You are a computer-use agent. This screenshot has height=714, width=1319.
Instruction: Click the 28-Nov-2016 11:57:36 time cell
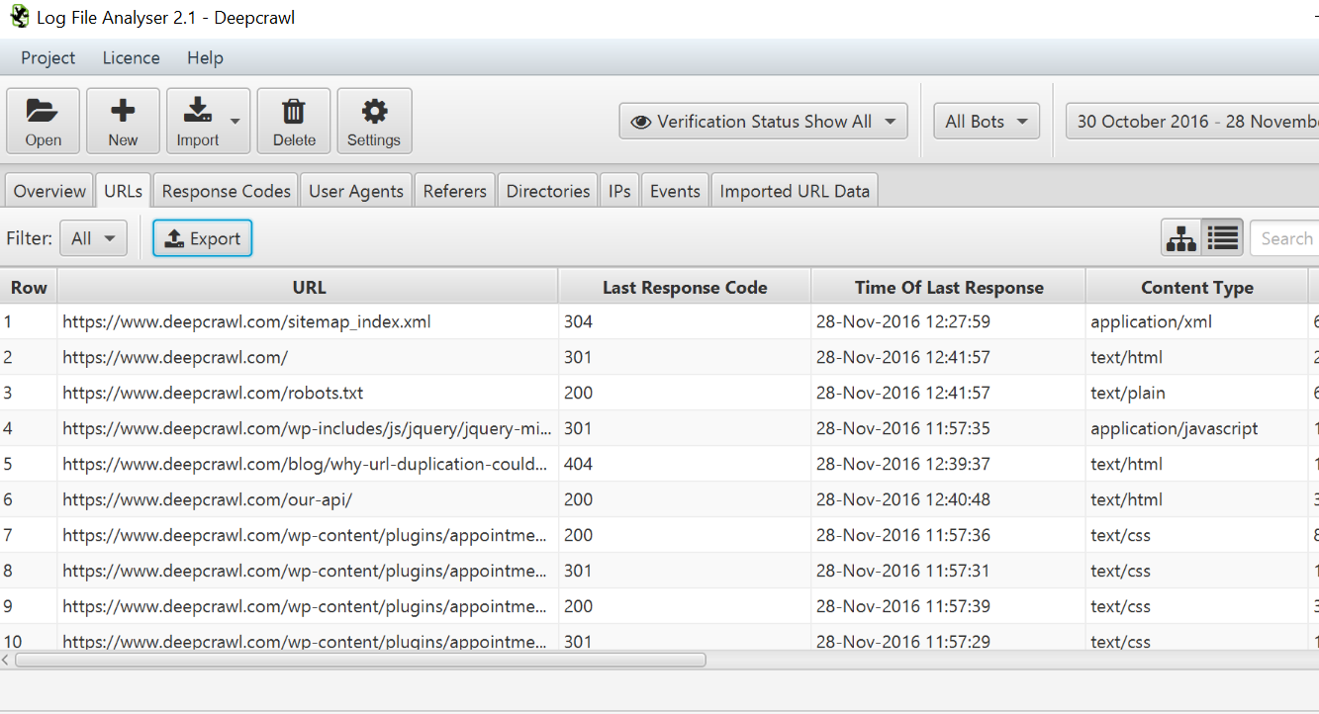(949, 535)
